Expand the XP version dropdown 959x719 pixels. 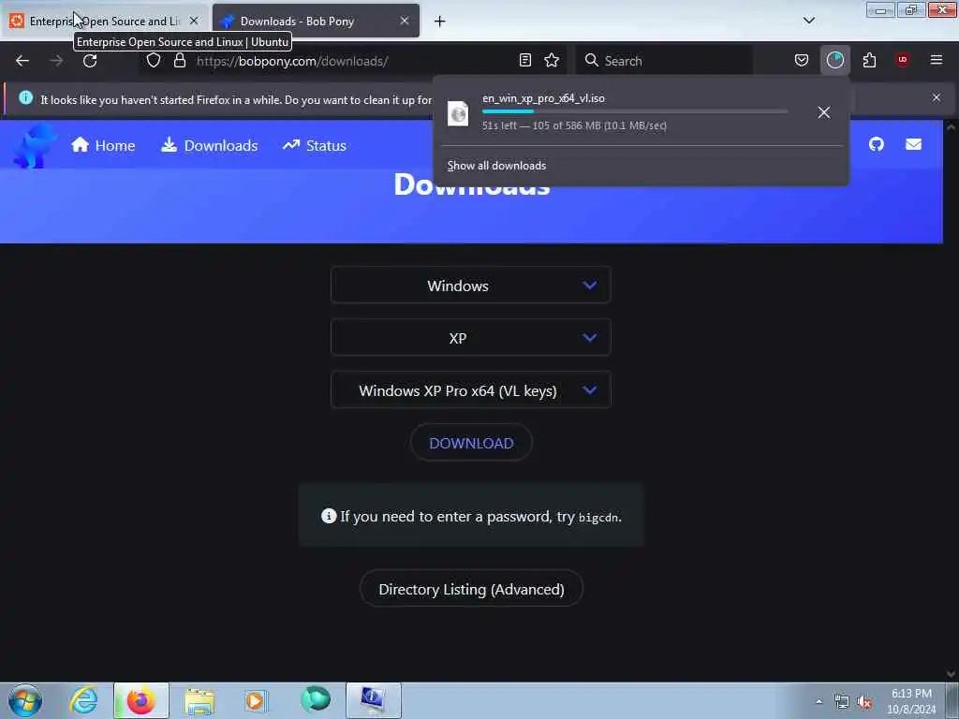[470, 338]
